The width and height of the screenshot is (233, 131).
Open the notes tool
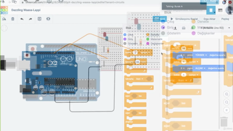[39, 19]
